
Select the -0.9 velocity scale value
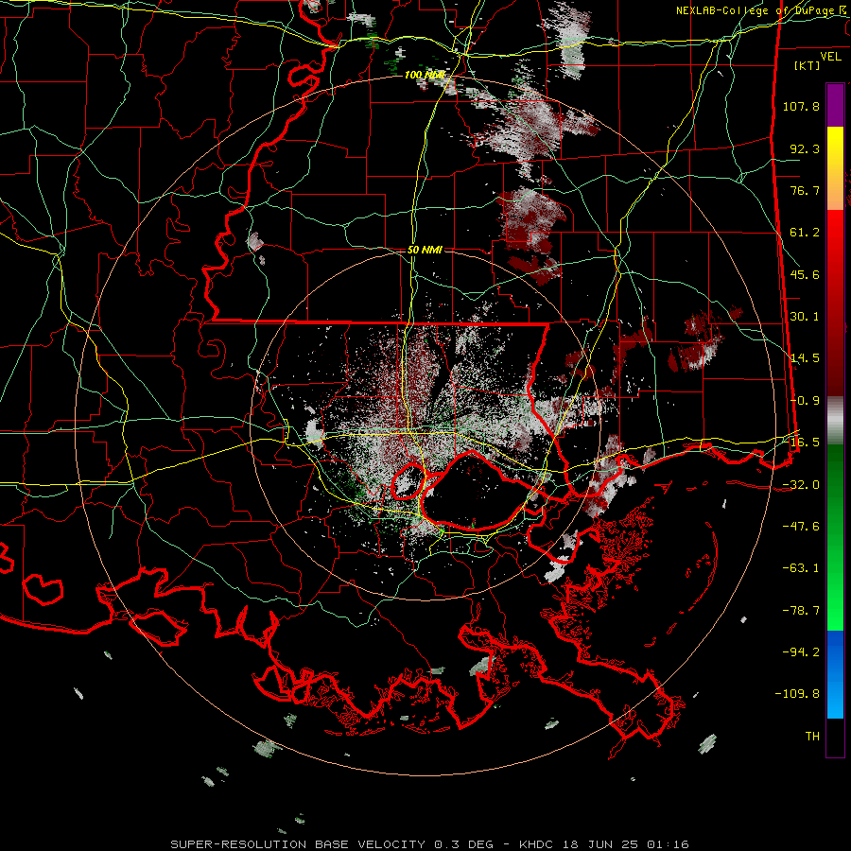coord(805,401)
